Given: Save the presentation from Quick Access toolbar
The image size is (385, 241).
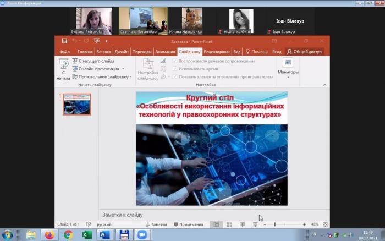Looking at the screenshot, I should tap(65, 41).
